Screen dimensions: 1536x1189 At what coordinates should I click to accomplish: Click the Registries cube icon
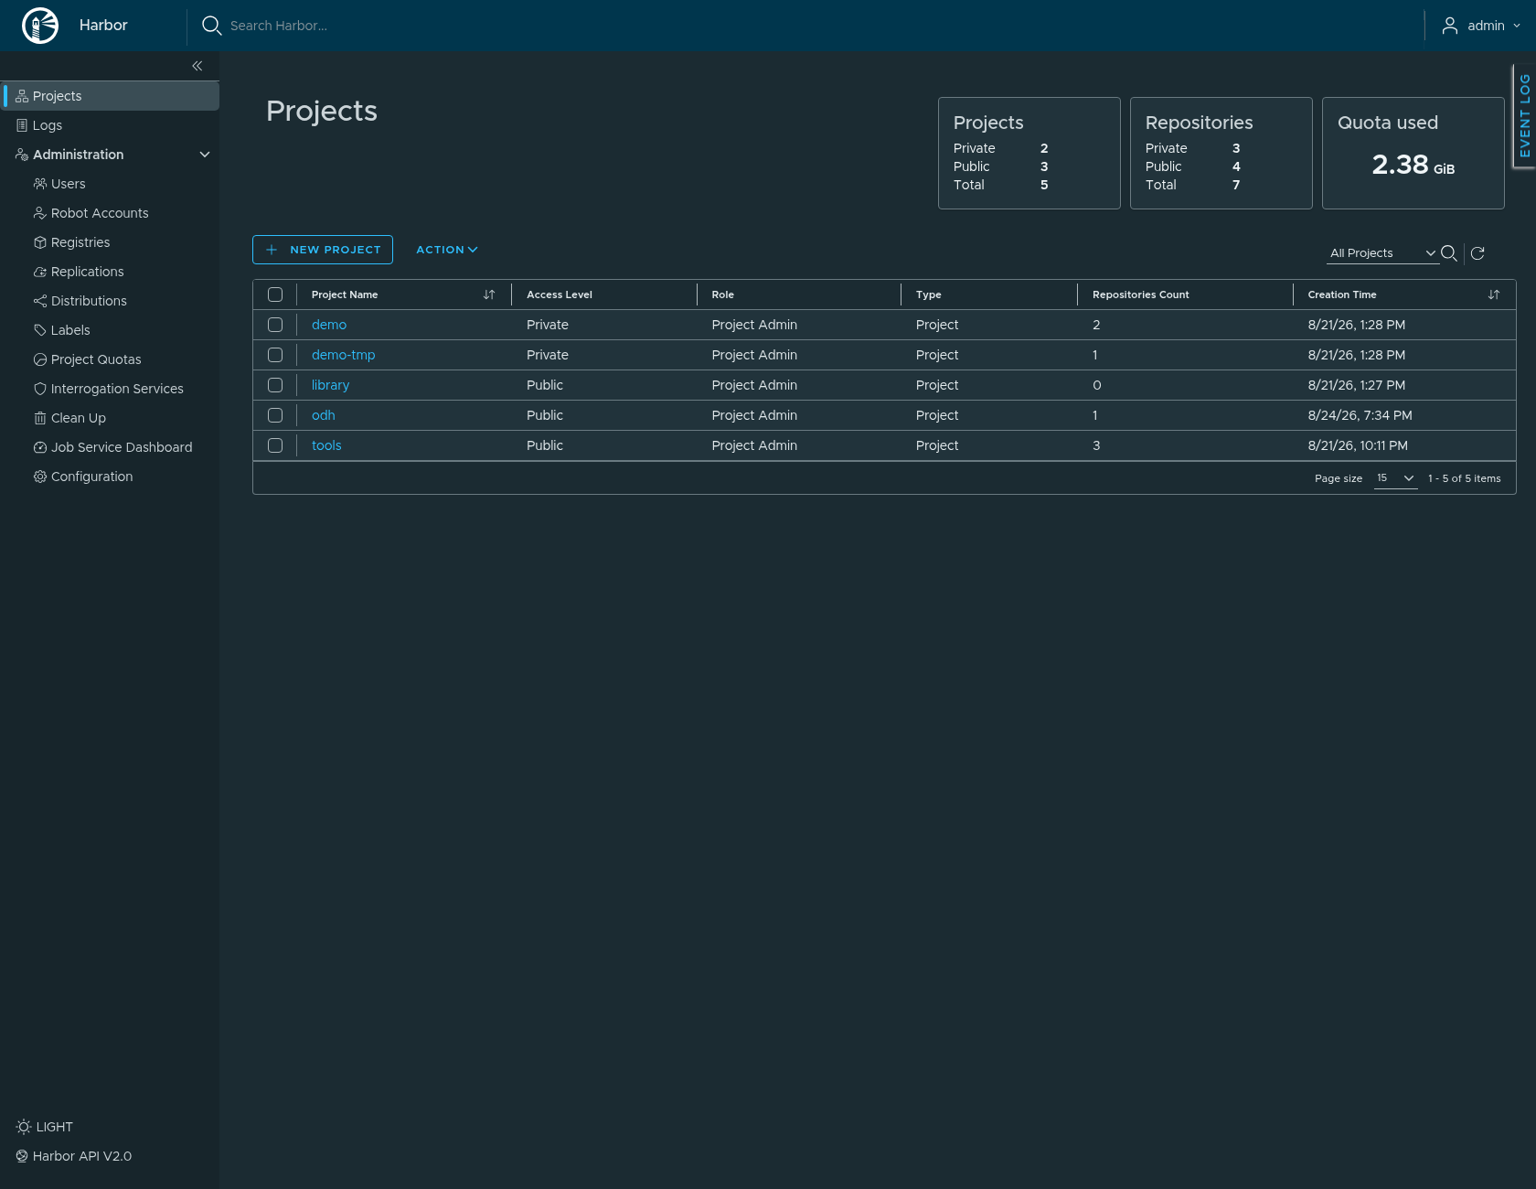pos(40,242)
